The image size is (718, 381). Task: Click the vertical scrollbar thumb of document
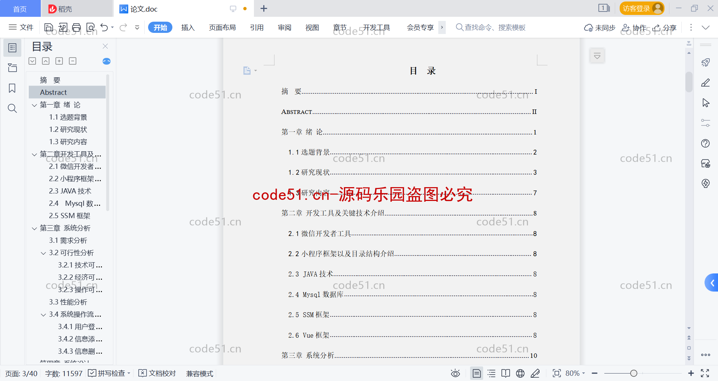click(x=689, y=81)
